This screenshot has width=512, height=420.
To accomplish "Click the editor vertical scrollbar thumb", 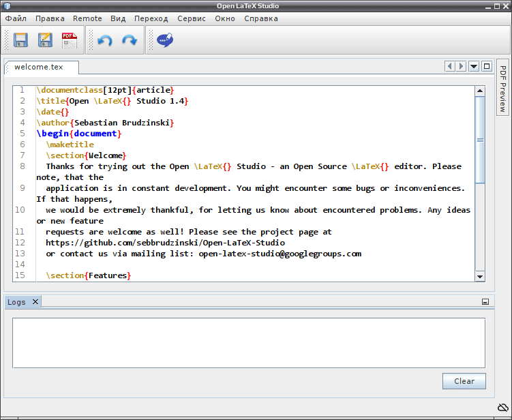I will click(480, 140).
